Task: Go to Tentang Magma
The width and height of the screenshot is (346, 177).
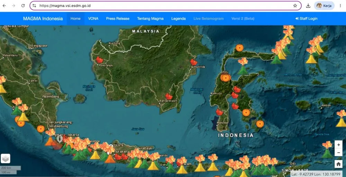Action: tap(150, 19)
